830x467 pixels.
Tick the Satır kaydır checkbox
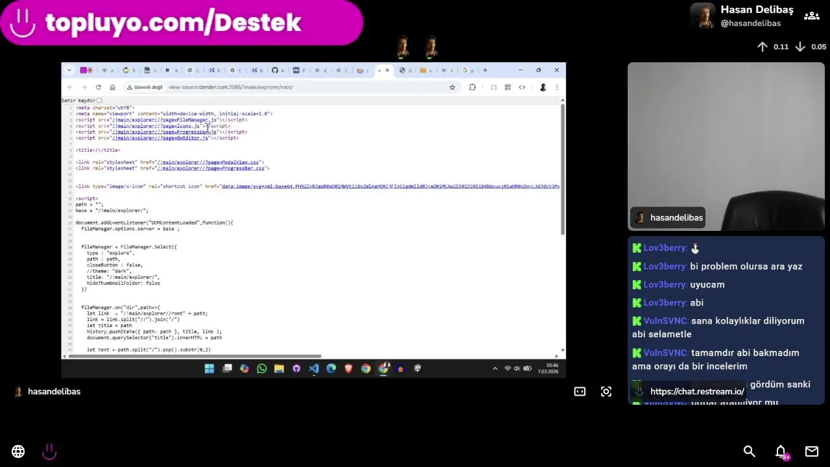click(x=99, y=101)
